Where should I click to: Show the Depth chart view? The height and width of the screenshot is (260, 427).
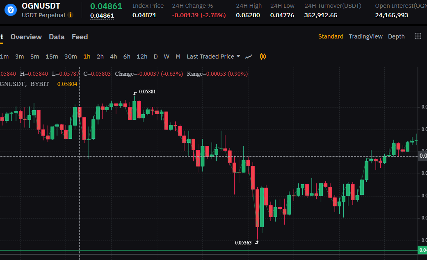pyautogui.click(x=396, y=36)
